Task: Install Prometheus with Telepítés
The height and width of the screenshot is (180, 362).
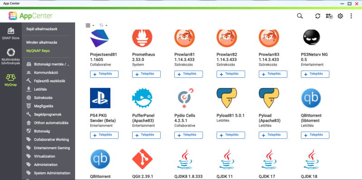Action: (x=146, y=74)
